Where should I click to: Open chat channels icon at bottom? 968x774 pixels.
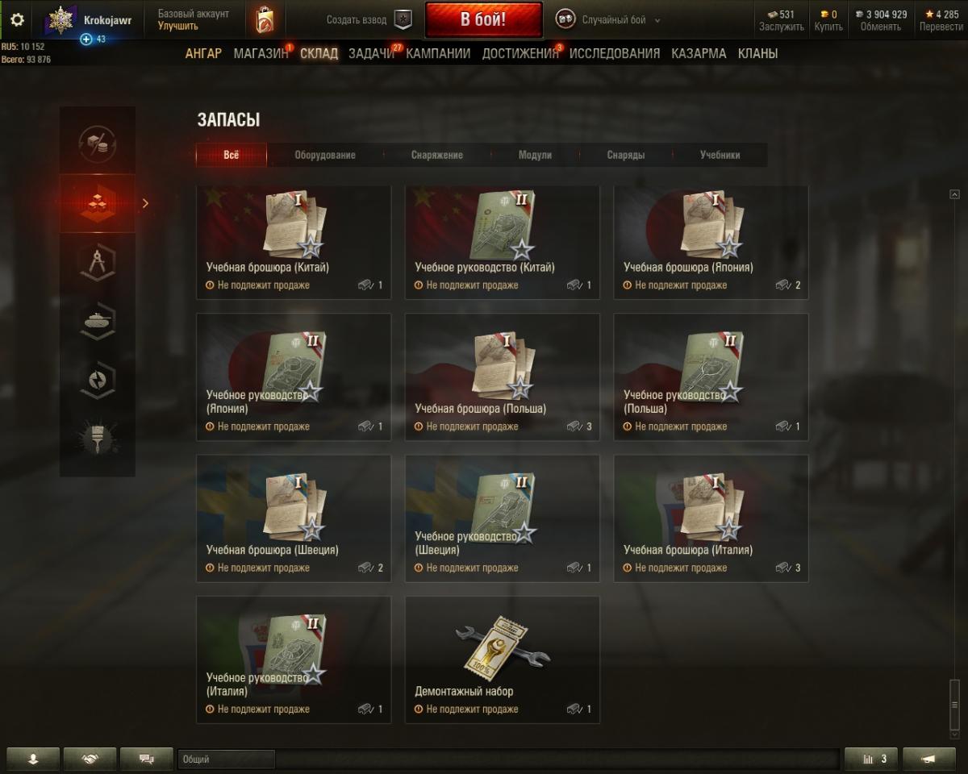146,759
